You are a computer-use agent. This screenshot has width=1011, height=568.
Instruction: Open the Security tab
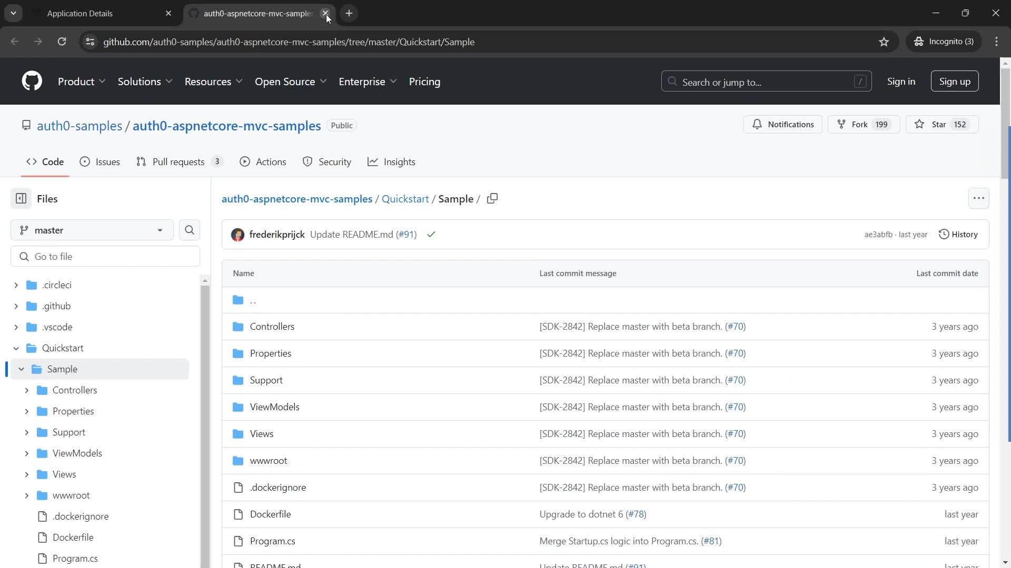pos(327,162)
